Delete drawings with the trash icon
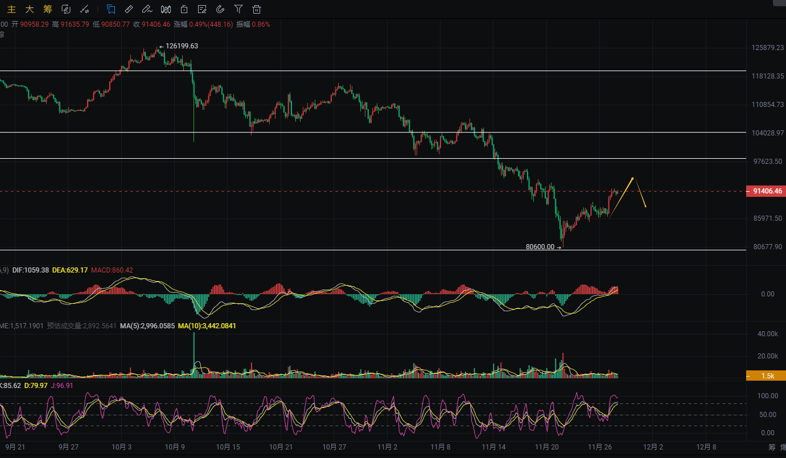 (x=257, y=9)
